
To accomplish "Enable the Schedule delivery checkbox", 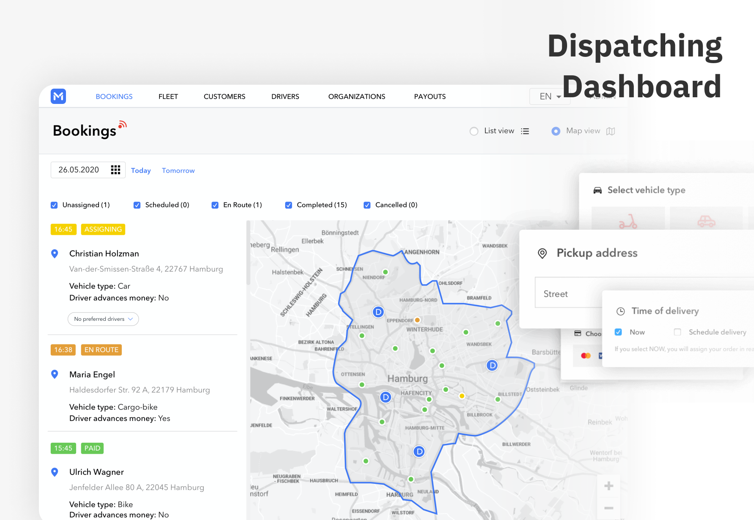I will coord(677,332).
